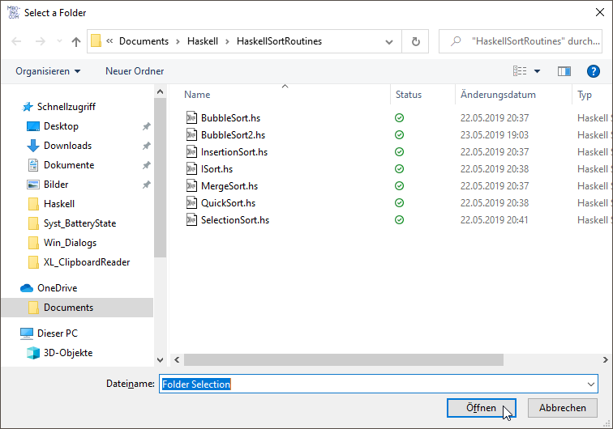Select BubbleSort2.hs file
This screenshot has width=613, height=429.
point(233,135)
